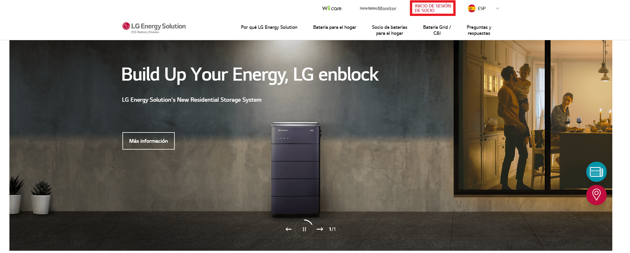Click the LG Energy Solution logo
Viewport: 630px width, 253px height.
(x=154, y=28)
